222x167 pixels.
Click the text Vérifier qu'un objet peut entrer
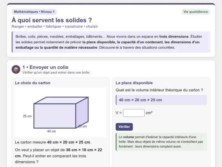(x=56, y=73)
